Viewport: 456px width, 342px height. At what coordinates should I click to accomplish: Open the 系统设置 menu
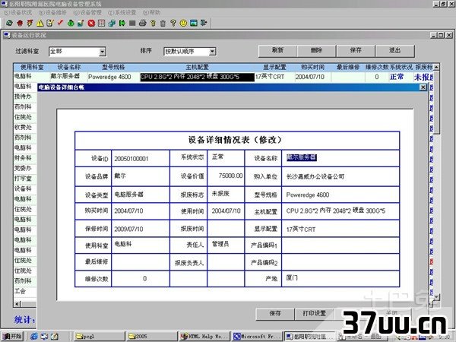click(x=122, y=12)
